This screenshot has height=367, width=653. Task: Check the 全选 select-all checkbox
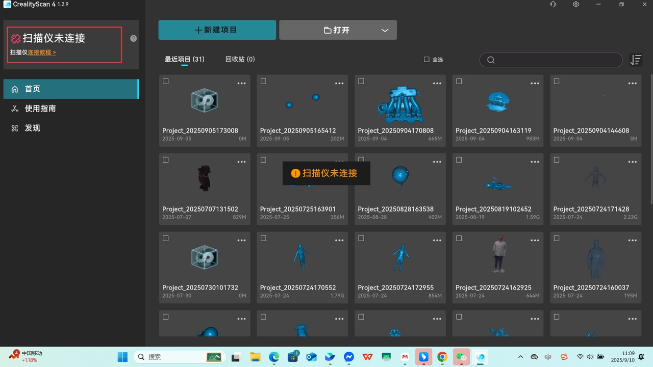(426, 60)
